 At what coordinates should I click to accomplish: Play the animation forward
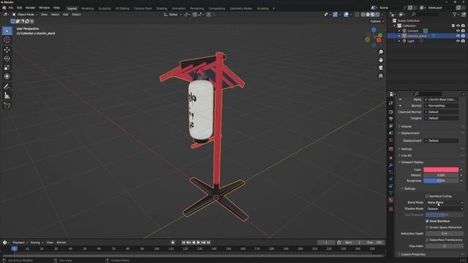tap(198, 243)
